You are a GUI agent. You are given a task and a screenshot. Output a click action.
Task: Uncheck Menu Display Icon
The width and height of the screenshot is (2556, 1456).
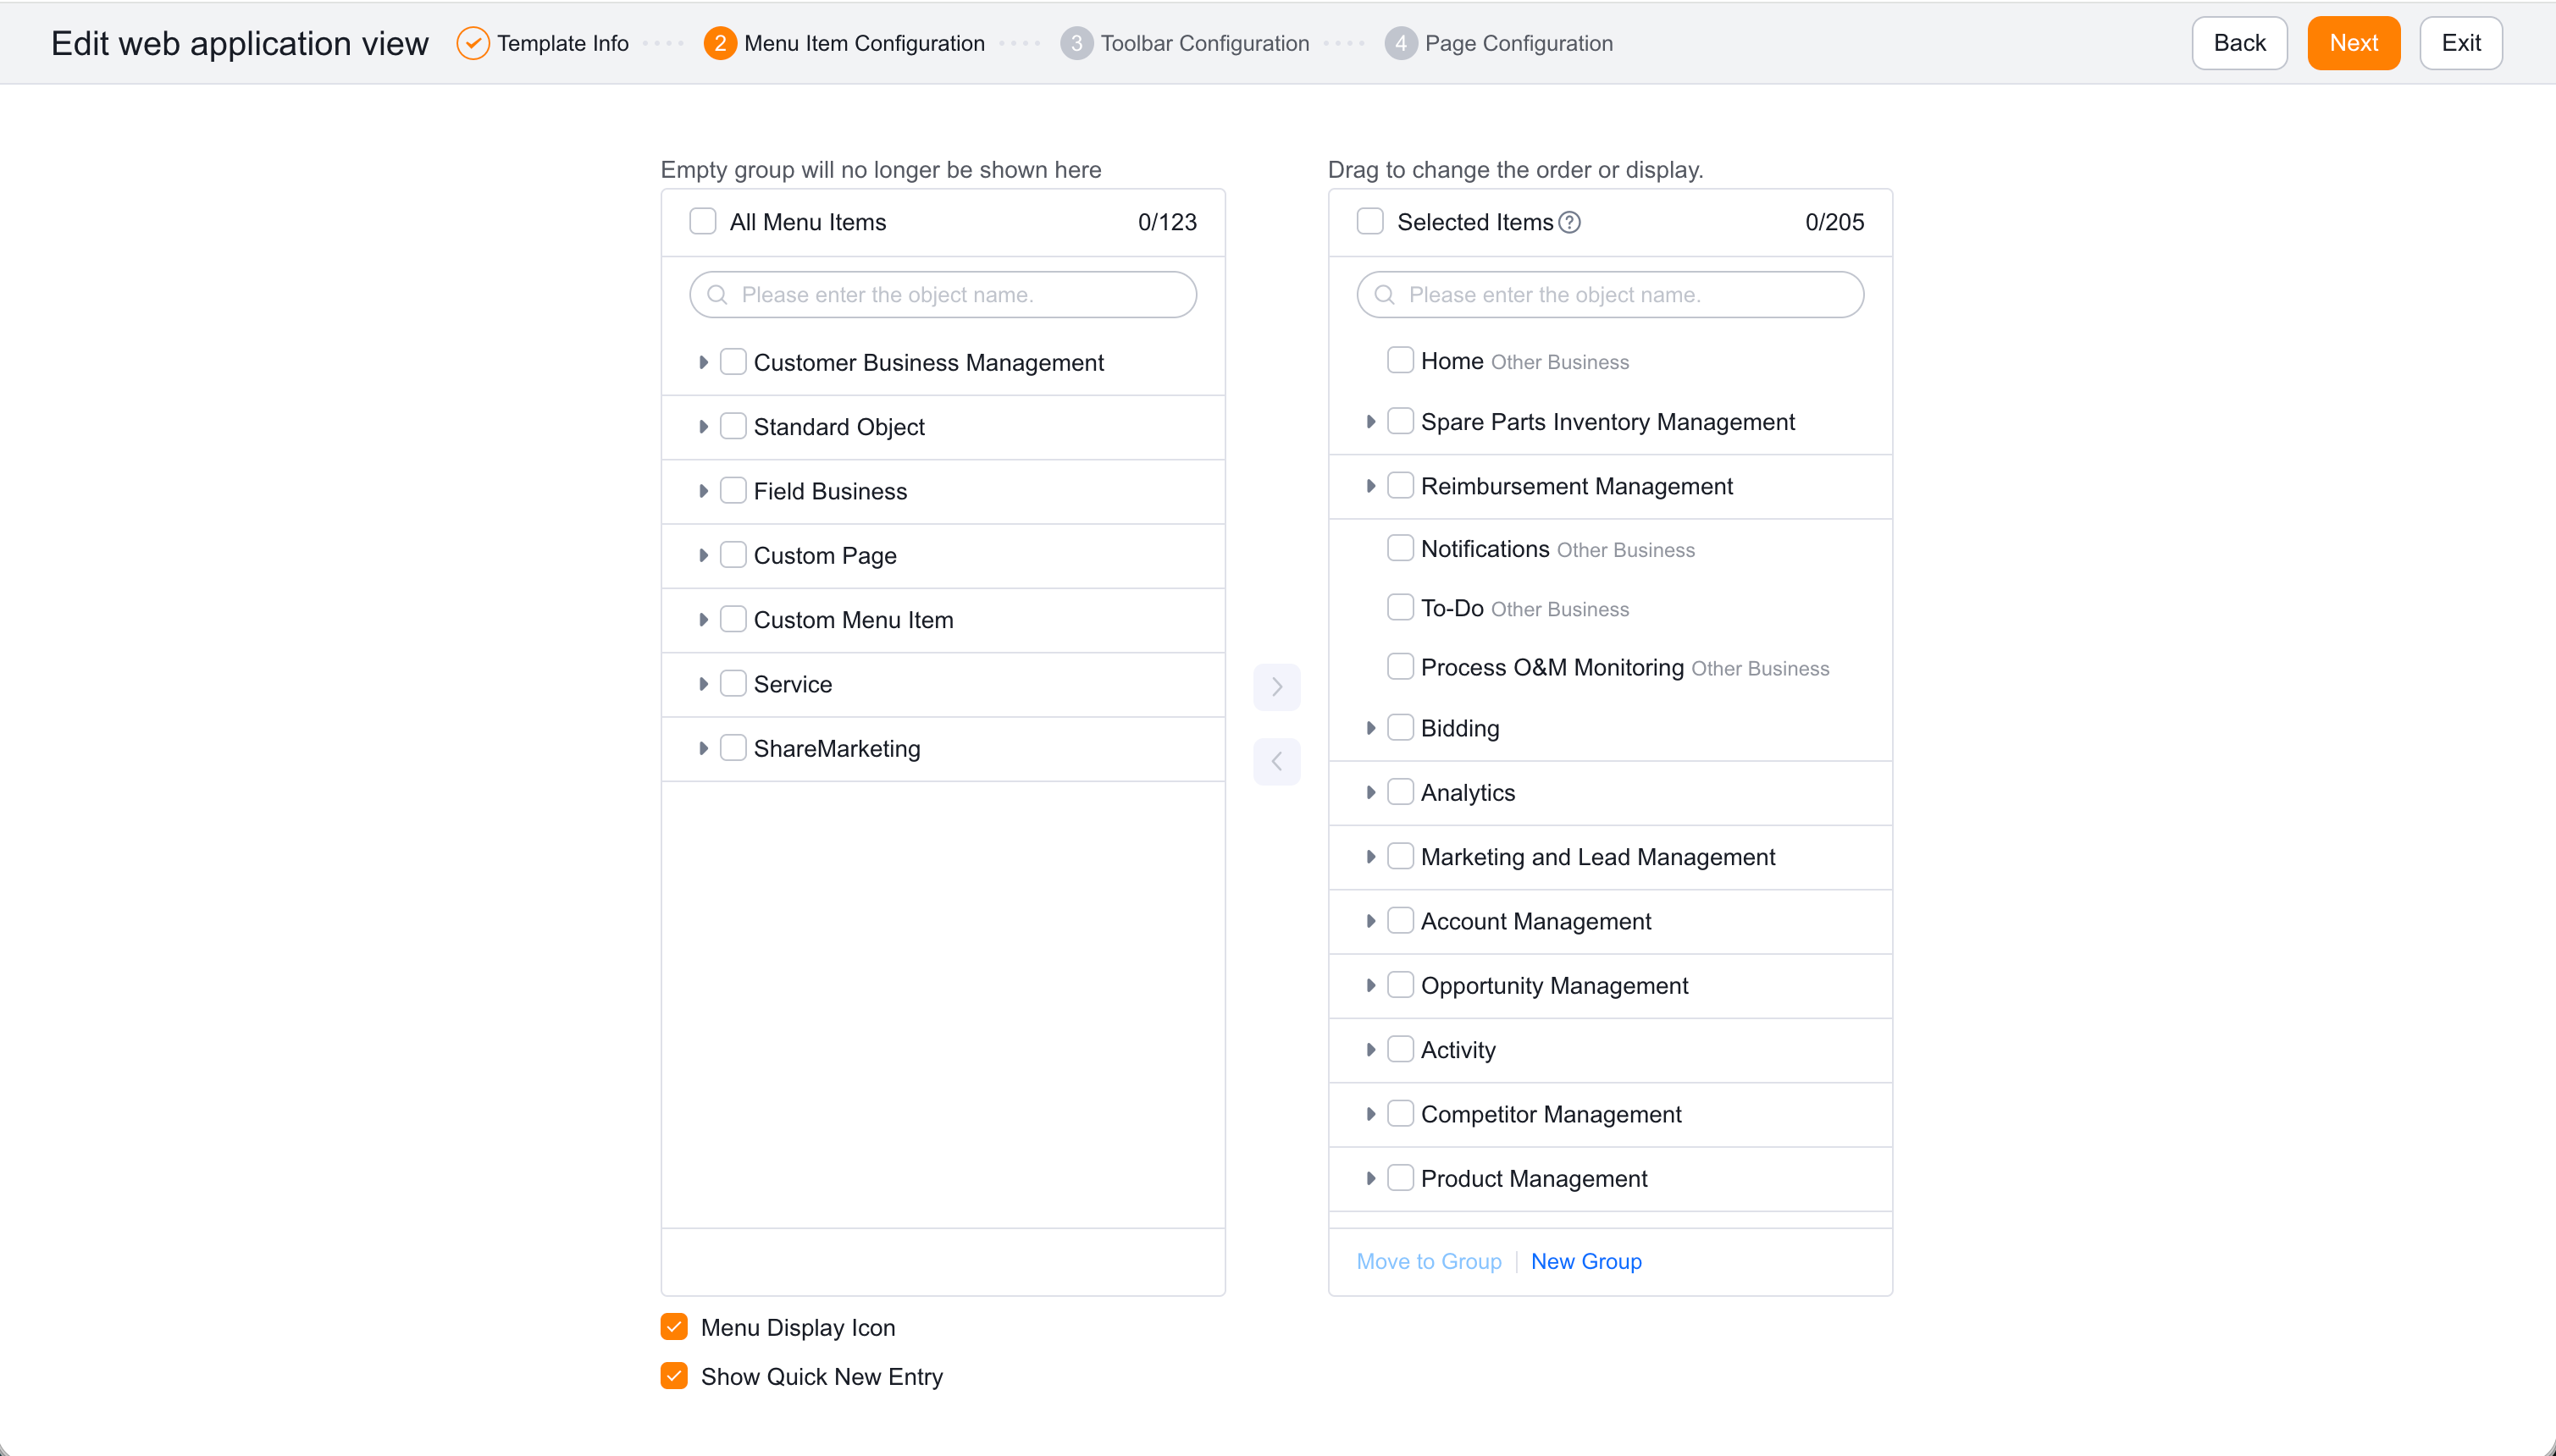(674, 1327)
